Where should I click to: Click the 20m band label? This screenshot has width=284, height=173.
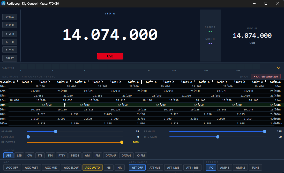3,105
